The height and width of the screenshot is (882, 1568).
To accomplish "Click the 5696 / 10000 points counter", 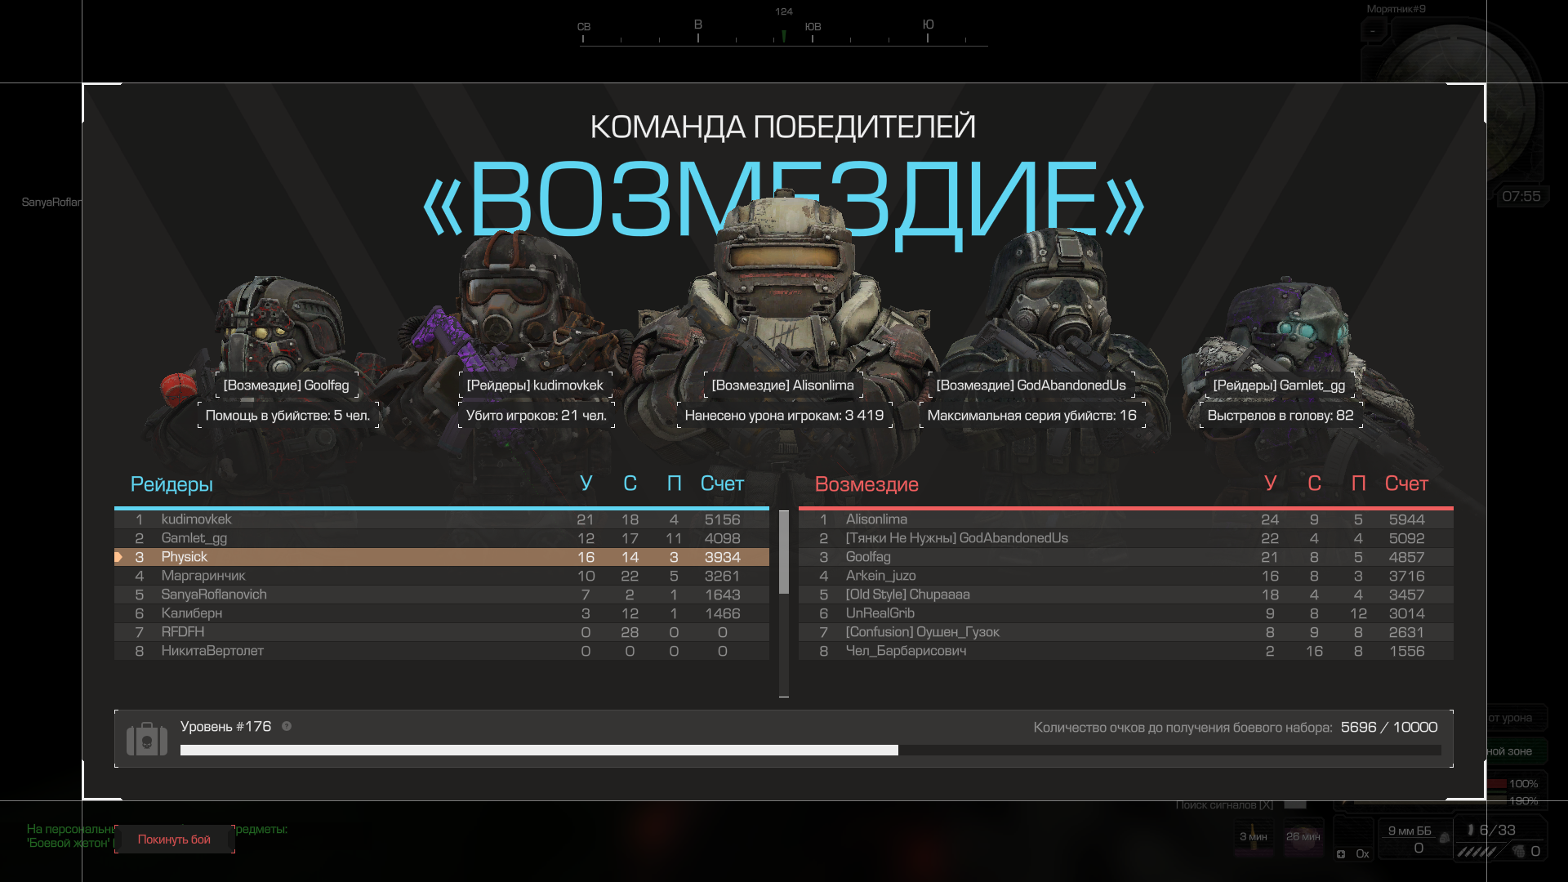I will pos(1389,728).
